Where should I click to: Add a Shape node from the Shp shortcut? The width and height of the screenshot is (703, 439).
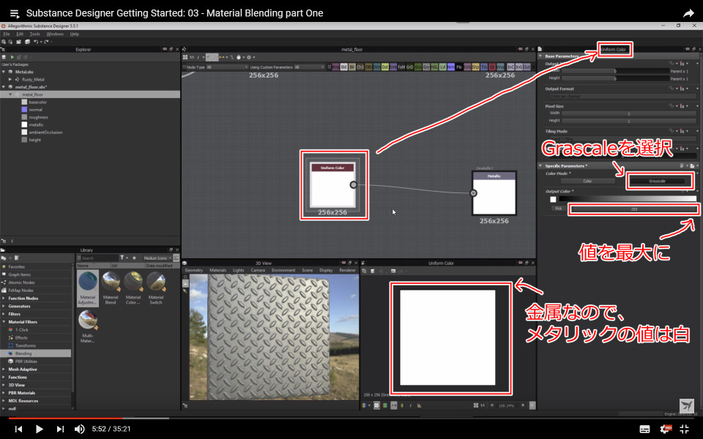[475, 67]
